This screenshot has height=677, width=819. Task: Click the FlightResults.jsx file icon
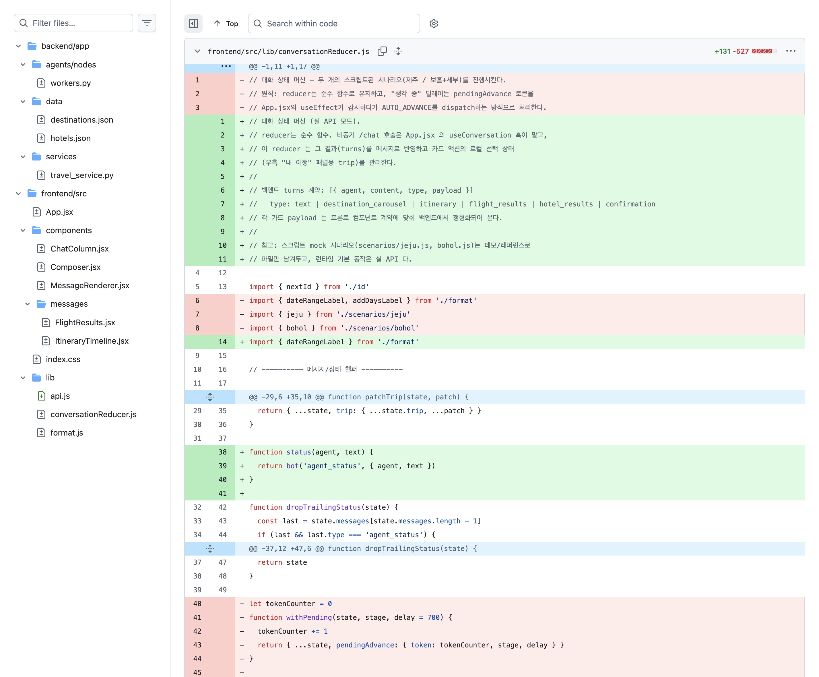point(46,322)
